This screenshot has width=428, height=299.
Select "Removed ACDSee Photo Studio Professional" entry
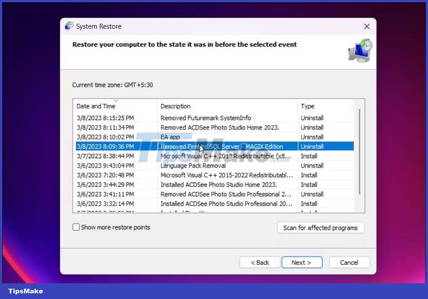pos(202,194)
